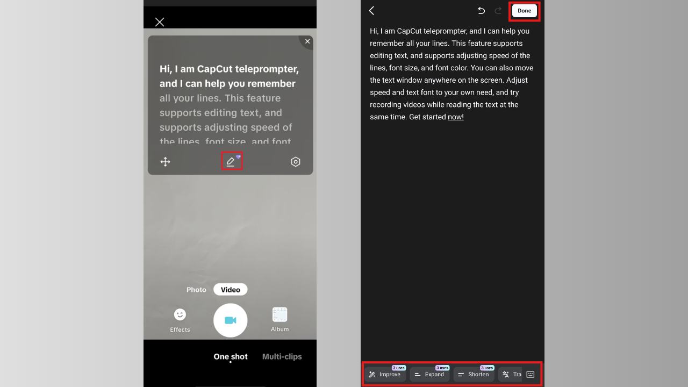Close the camera screen with the X
Screen dimensions: 688x387
pyautogui.click(x=160, y=22)
